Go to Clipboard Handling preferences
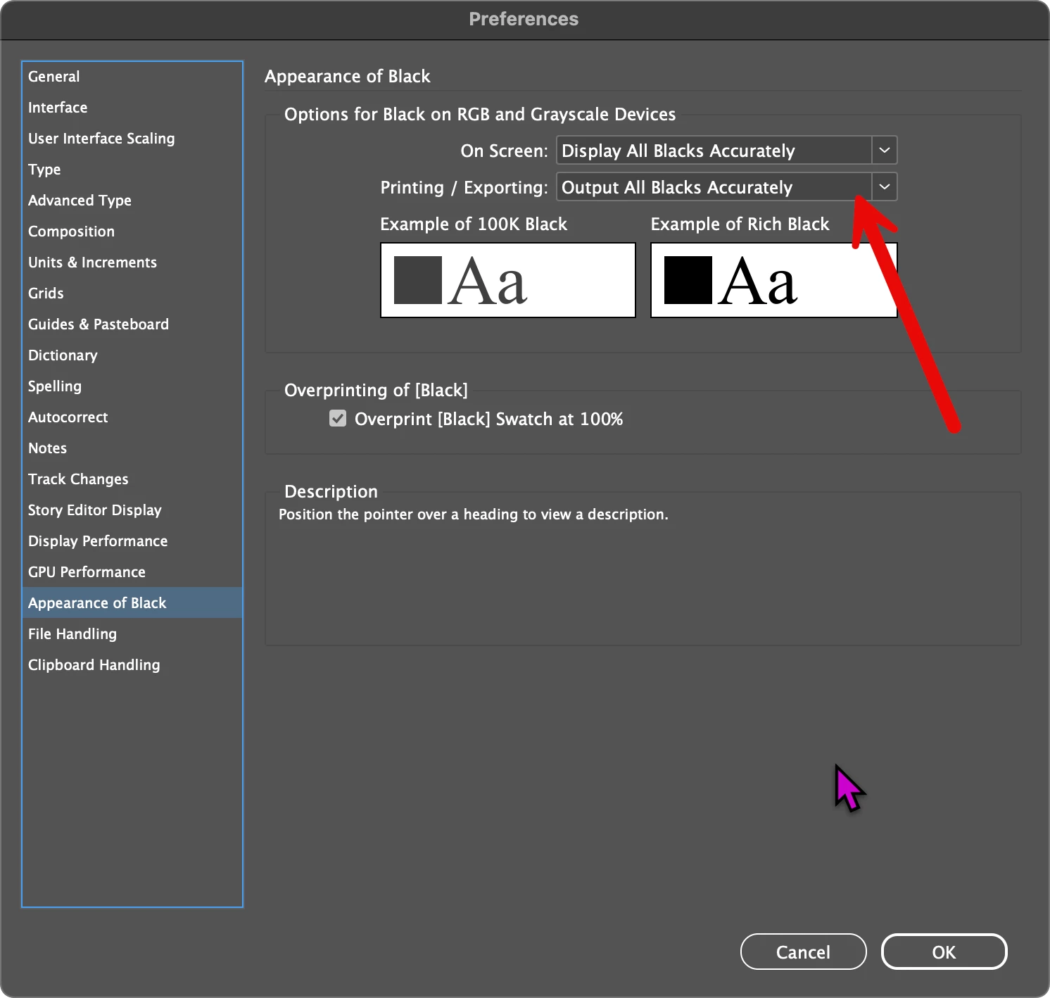This screenshot has width=1050, height=998. pos(132,665)
